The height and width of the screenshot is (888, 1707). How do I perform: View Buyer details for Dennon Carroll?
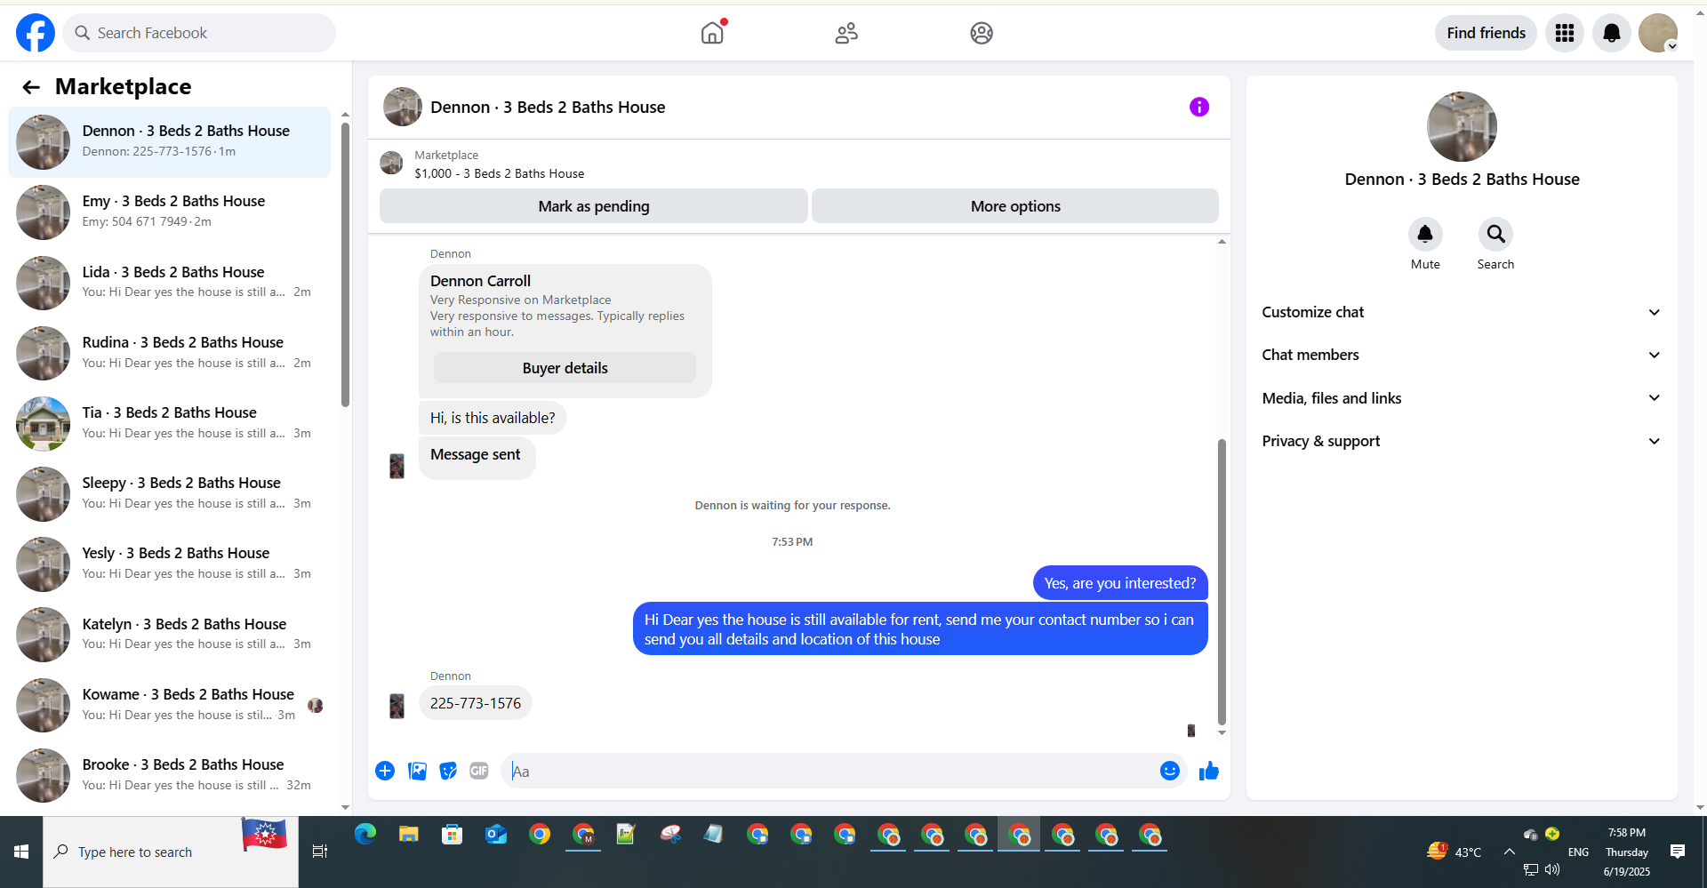pos(565,368)
